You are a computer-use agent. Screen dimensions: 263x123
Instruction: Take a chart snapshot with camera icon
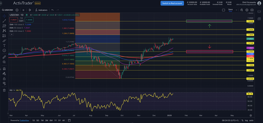[252, 10]
